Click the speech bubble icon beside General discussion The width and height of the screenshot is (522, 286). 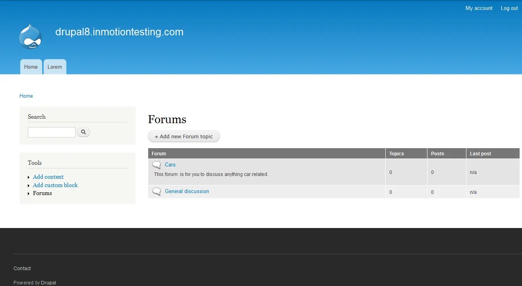click(157, 192)
